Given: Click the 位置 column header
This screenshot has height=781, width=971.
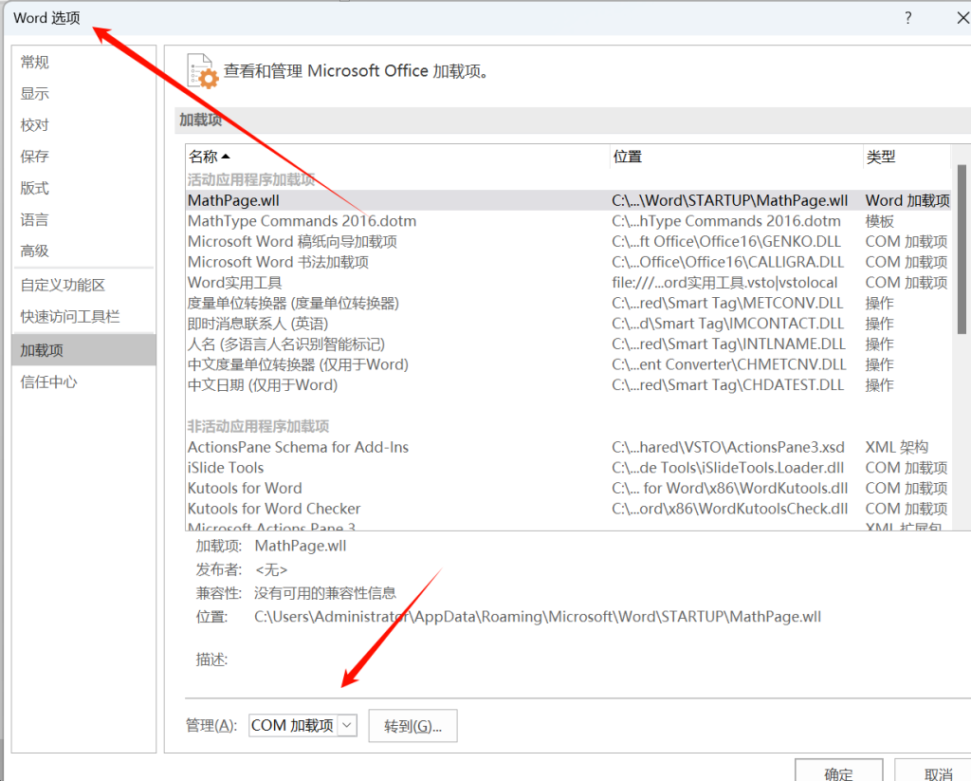Looking at the screenshot, I should [626, 156].
